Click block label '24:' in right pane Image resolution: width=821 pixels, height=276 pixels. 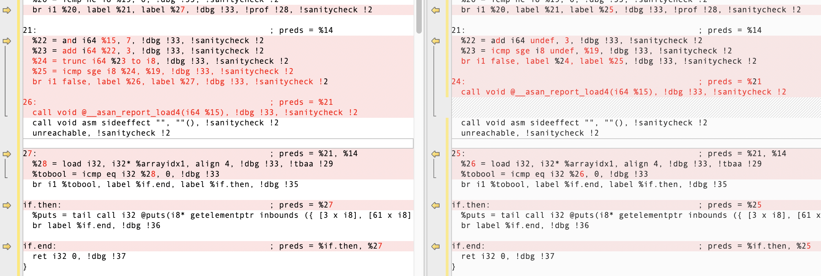click(x=458, y=82)
